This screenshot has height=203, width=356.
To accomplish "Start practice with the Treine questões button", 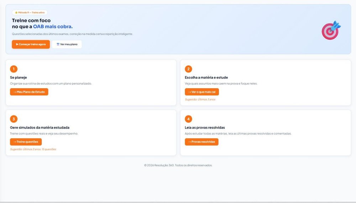I will coord(26,142).
